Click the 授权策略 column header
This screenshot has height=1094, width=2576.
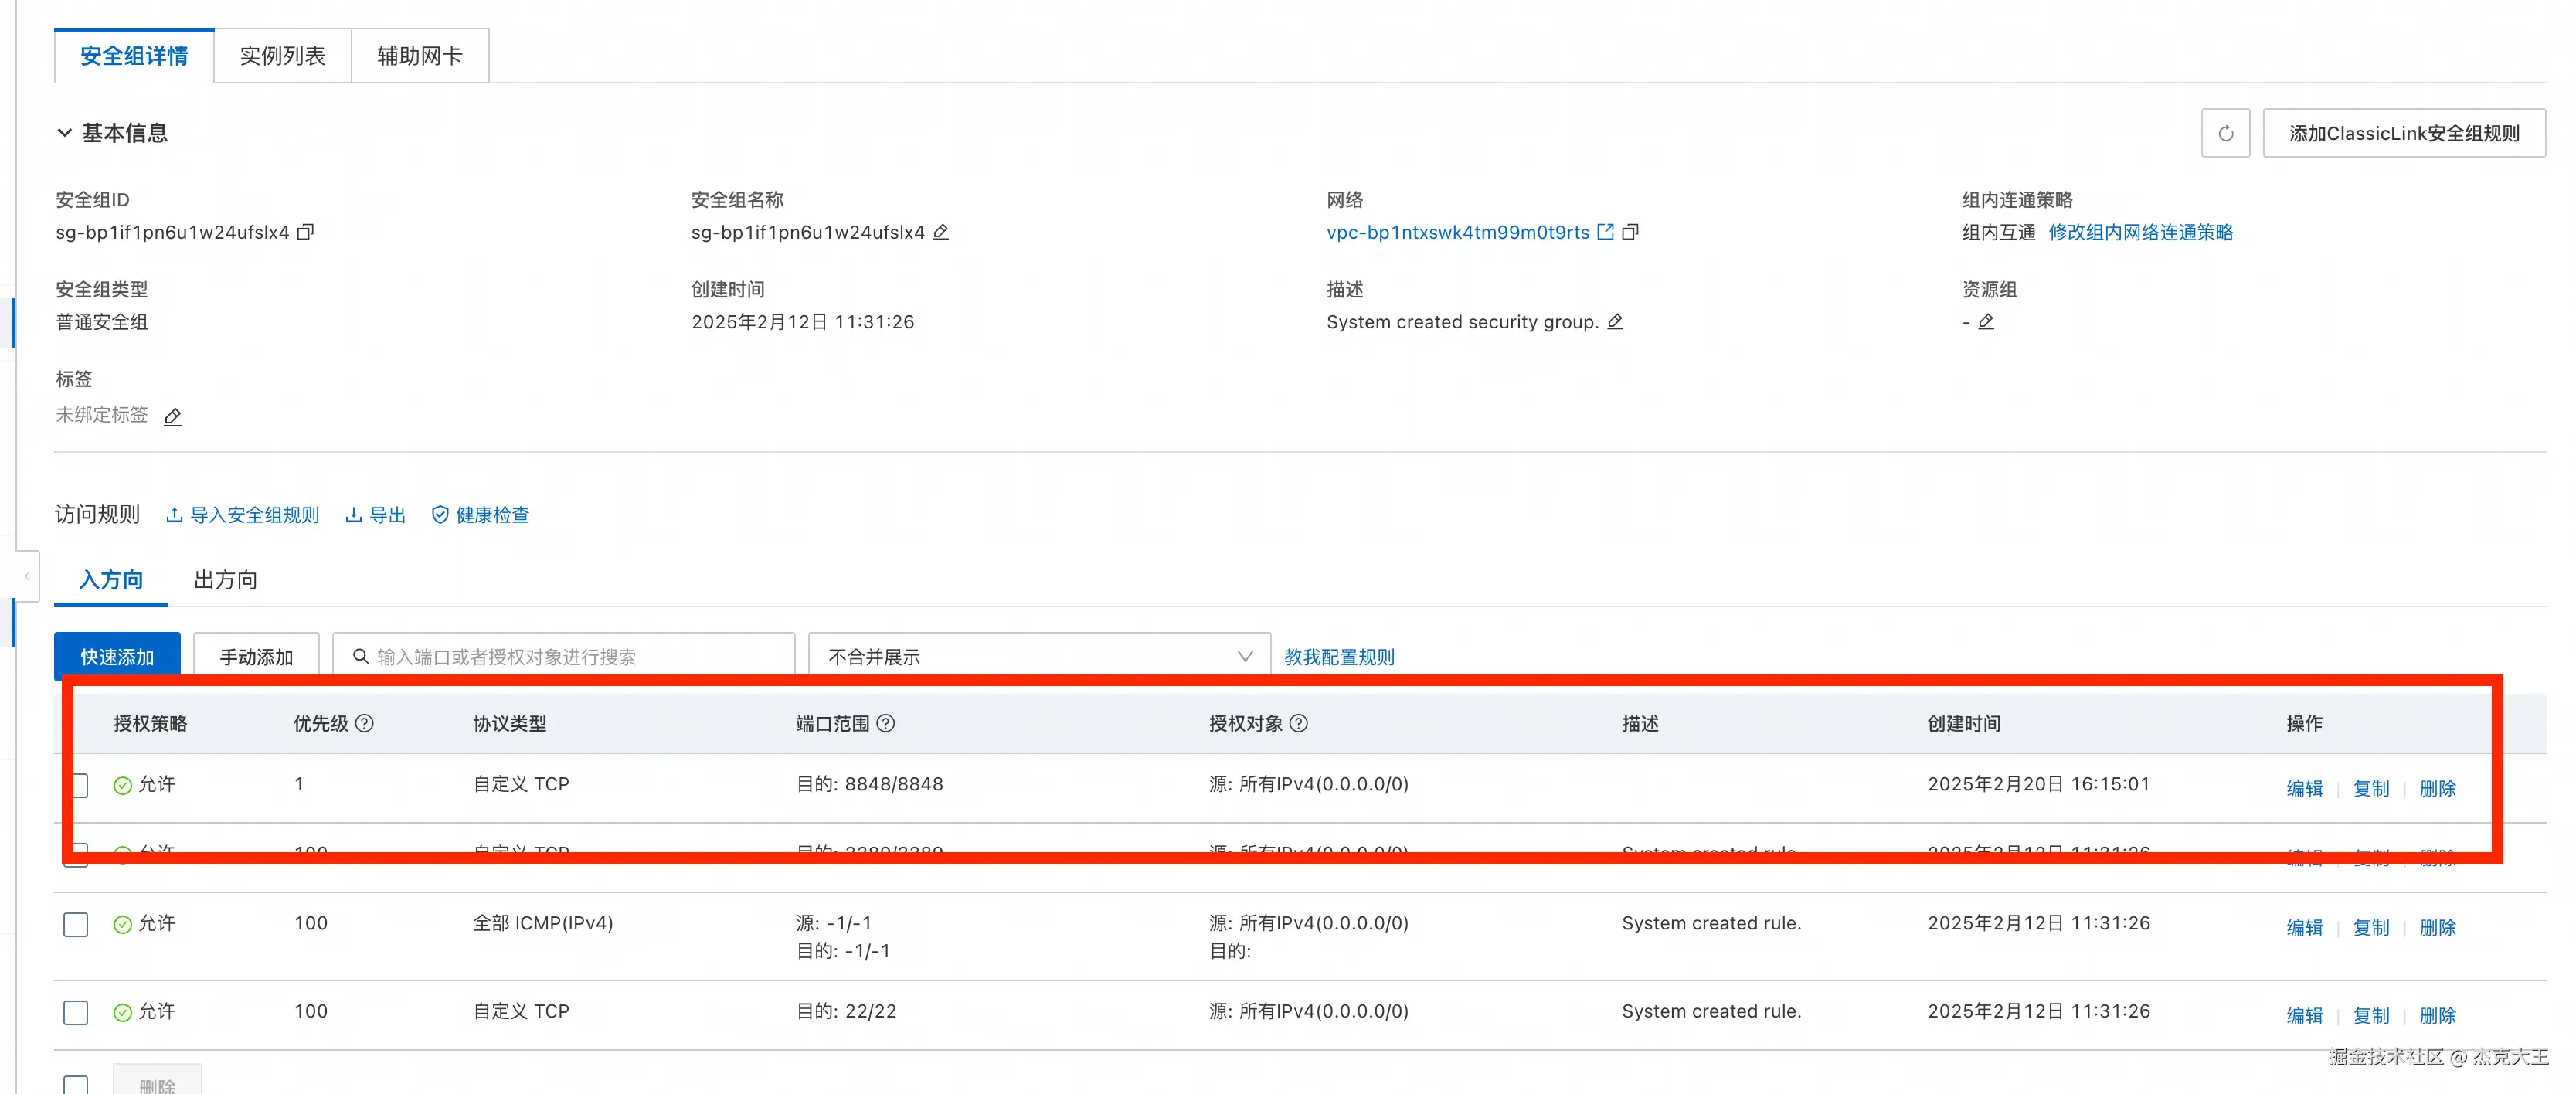pyautogui.click(x=150, y=723)
